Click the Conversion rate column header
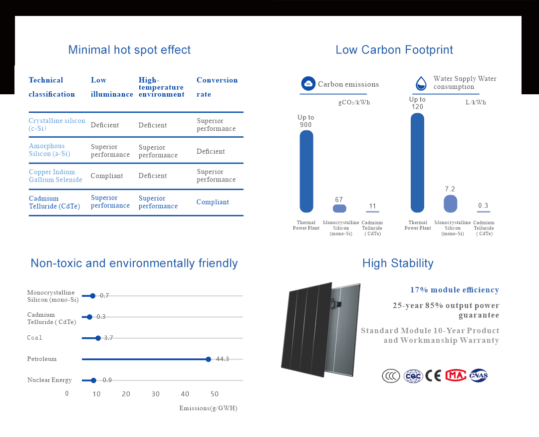The width and height of the screenshot is (539, 437). coord(217,87)
